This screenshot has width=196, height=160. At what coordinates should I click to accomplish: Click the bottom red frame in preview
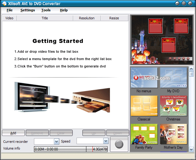pyautogui.click(x=168, y=45)
